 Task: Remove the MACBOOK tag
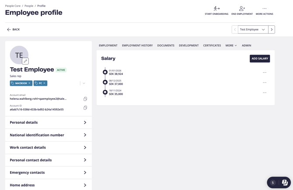pyautogui.click(x=30, y=83)
